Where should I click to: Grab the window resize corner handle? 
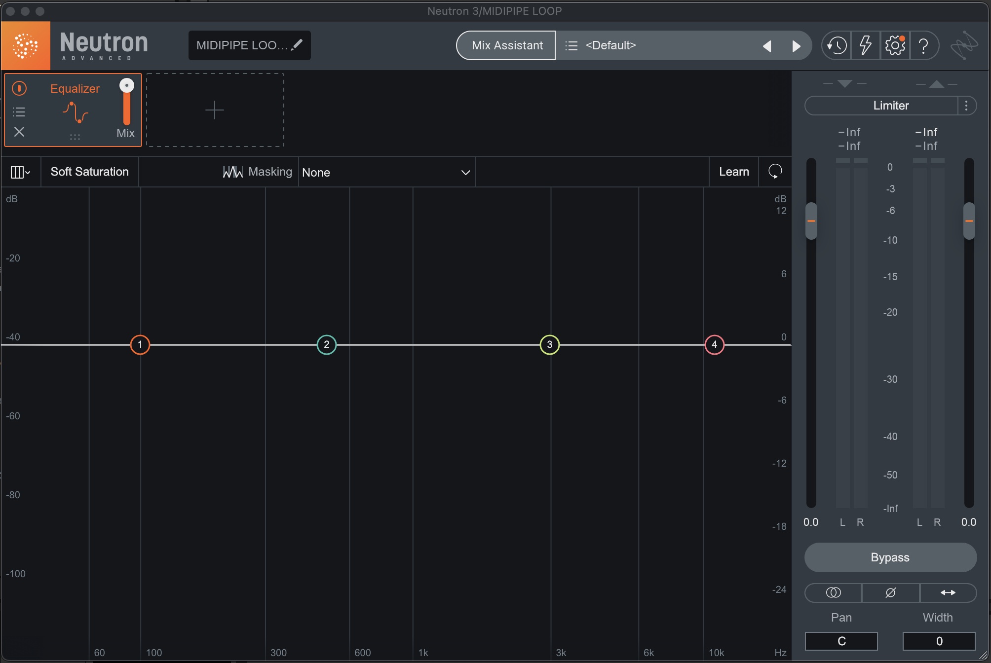click(984, 656)
